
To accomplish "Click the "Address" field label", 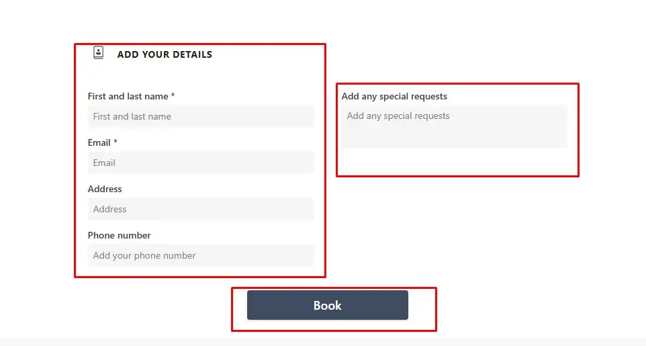I will pos(105,189).
